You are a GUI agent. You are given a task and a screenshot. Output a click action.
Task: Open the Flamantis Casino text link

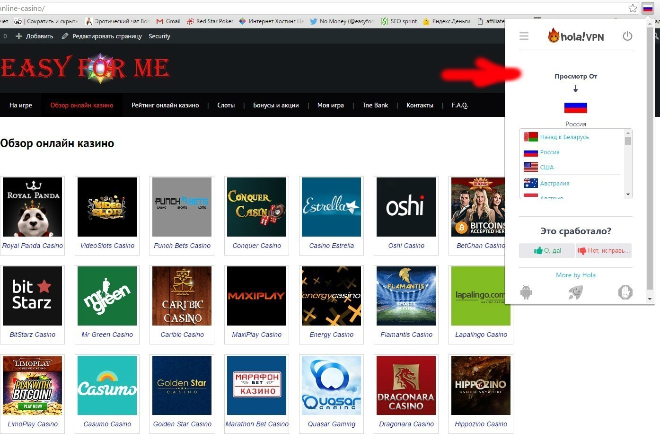pos(406,335)
